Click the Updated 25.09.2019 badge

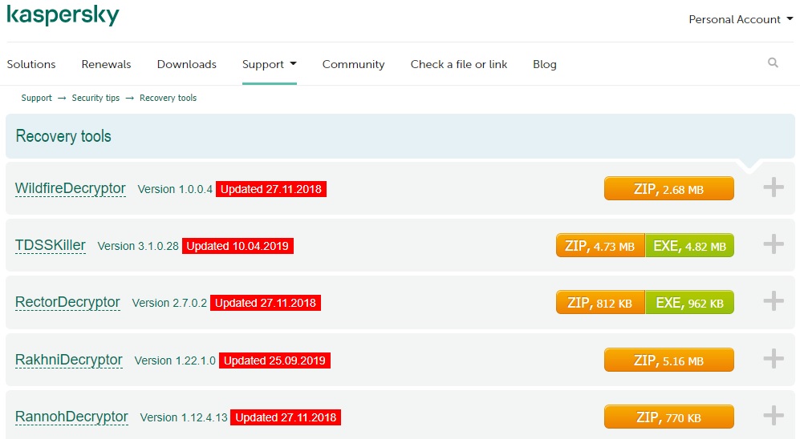coord(274,360)
